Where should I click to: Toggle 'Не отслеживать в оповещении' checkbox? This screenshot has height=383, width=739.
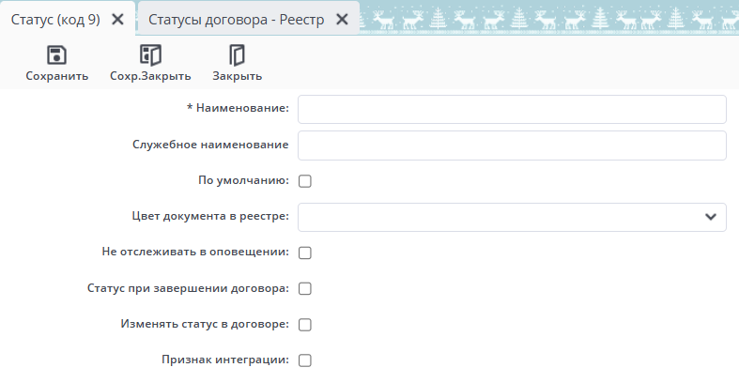click(x=304, y=253)
